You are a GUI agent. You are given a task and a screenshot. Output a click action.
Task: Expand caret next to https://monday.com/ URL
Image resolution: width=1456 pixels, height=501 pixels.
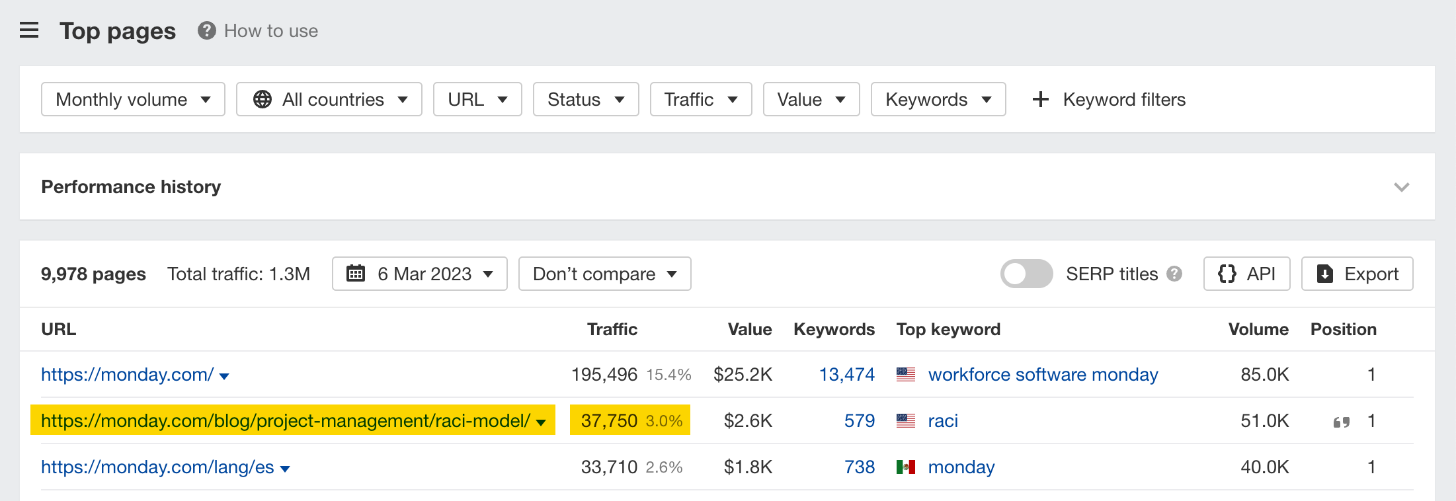[224, 377]
